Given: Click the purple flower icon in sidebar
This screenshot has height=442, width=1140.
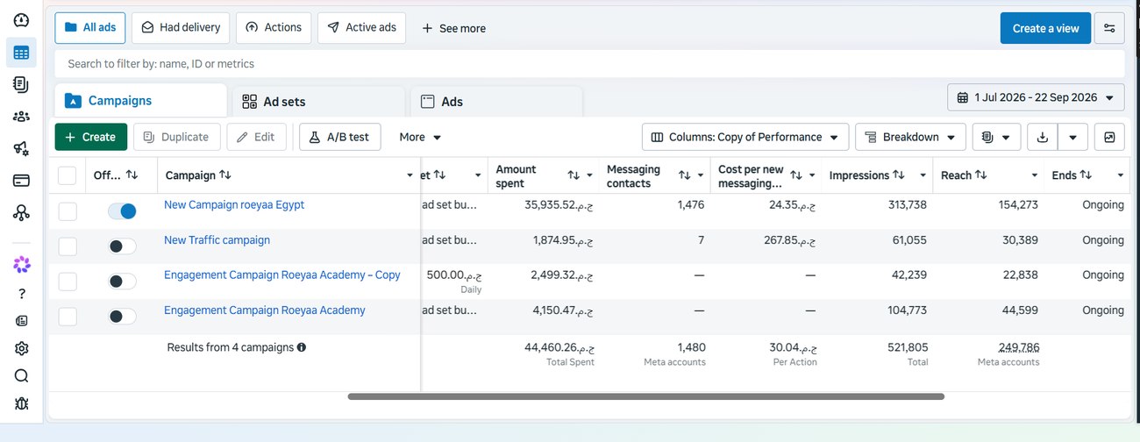Looking at the screenshot, I should pyautogui.click(x=21, y=264).
